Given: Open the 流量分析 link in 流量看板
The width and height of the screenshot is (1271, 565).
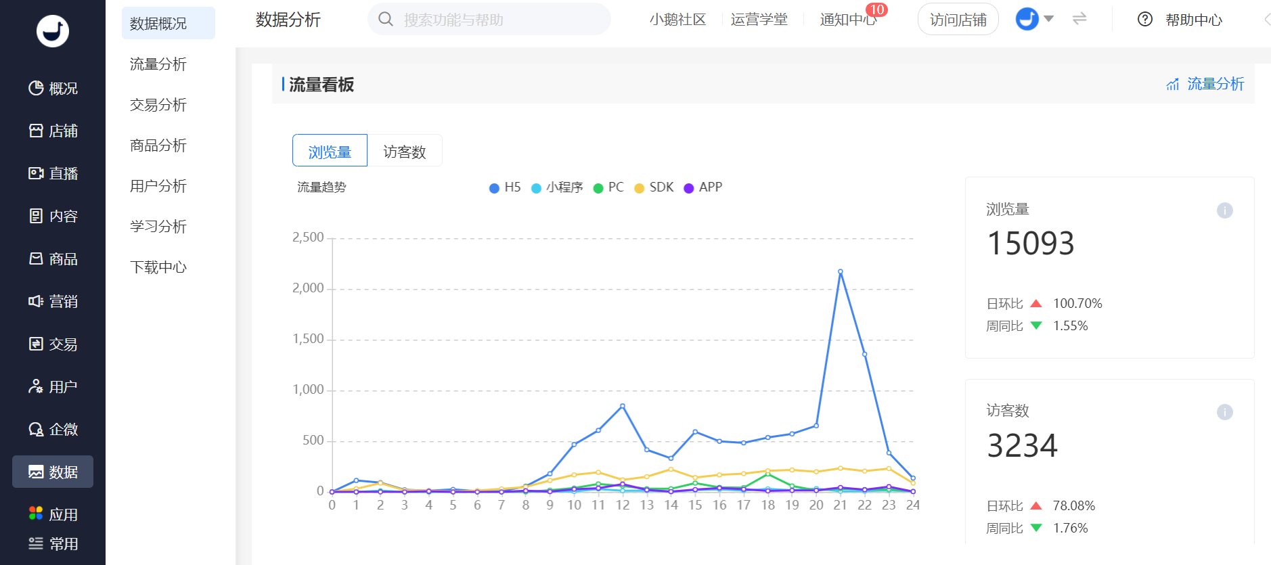Looking at the screenshot, I should (1205, 84).
